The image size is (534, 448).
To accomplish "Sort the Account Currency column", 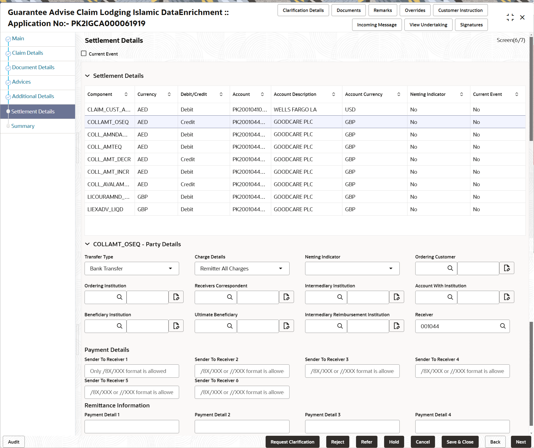I will [399, 94].
